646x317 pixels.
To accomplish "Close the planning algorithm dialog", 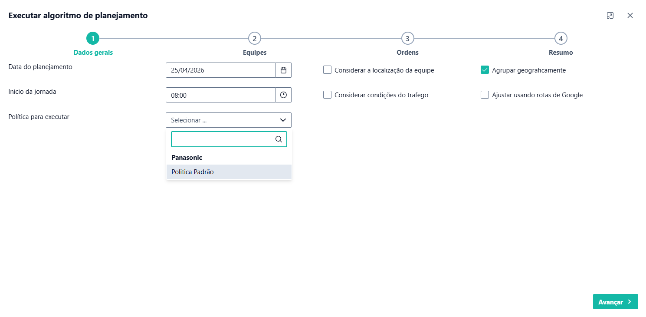I will click(630, 16).
